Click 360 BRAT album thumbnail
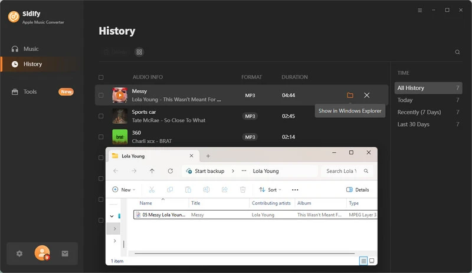Image resolution: width=472 pixels, height=273 pixels. [120, 137]
